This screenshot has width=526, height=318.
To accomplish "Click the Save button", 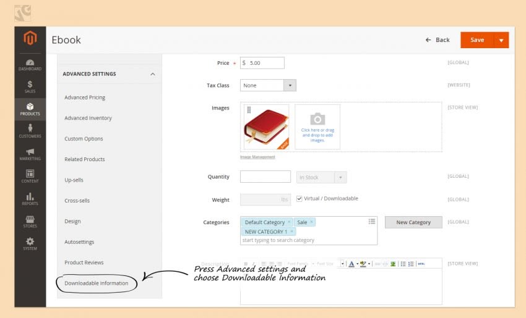I will [x=477, y=40].
